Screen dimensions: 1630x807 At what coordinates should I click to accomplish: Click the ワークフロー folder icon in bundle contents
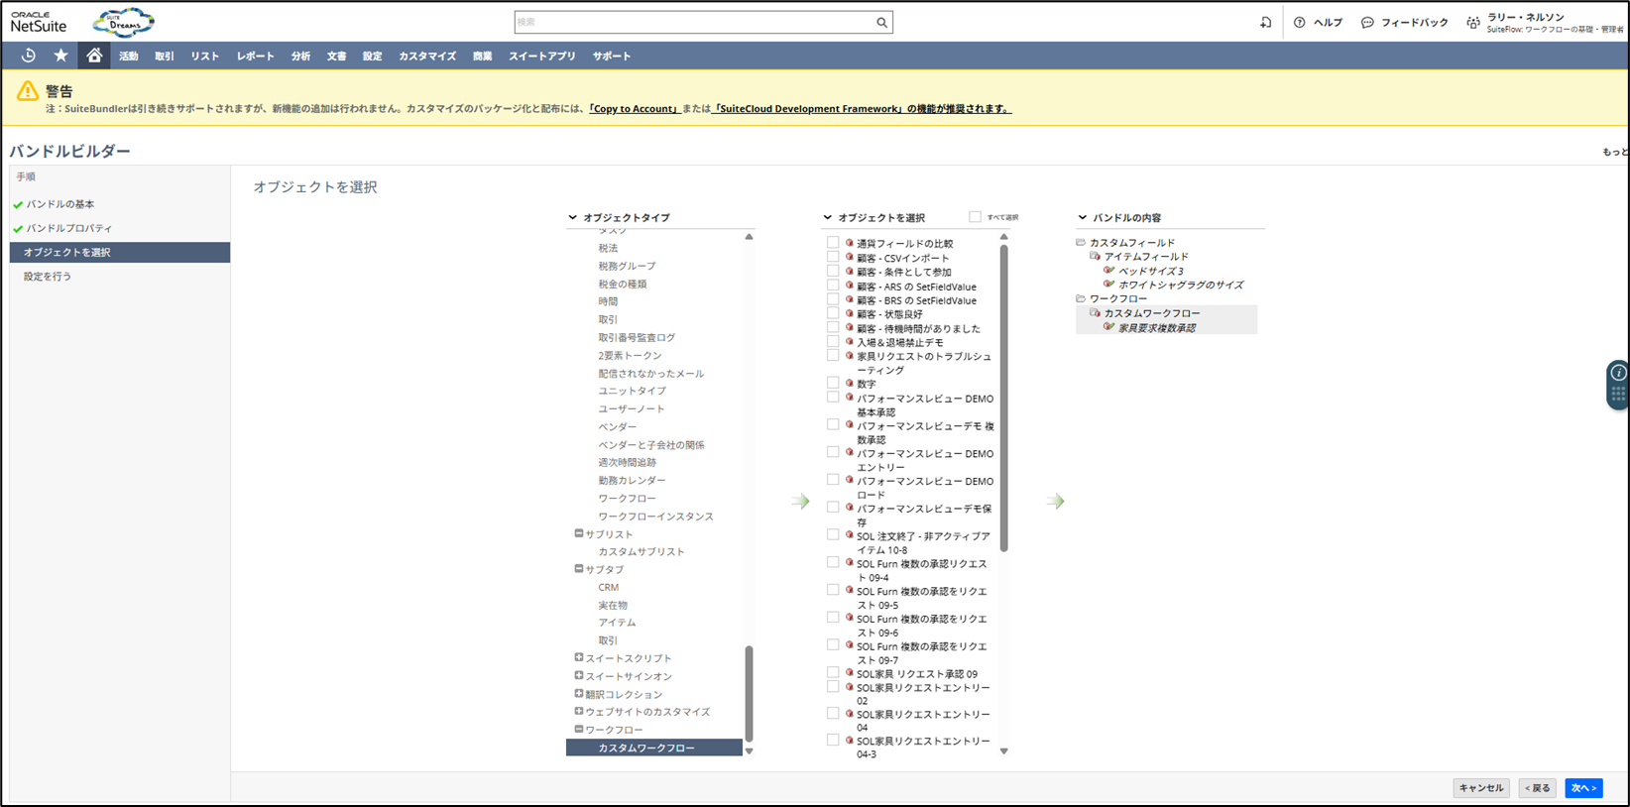1081,297
